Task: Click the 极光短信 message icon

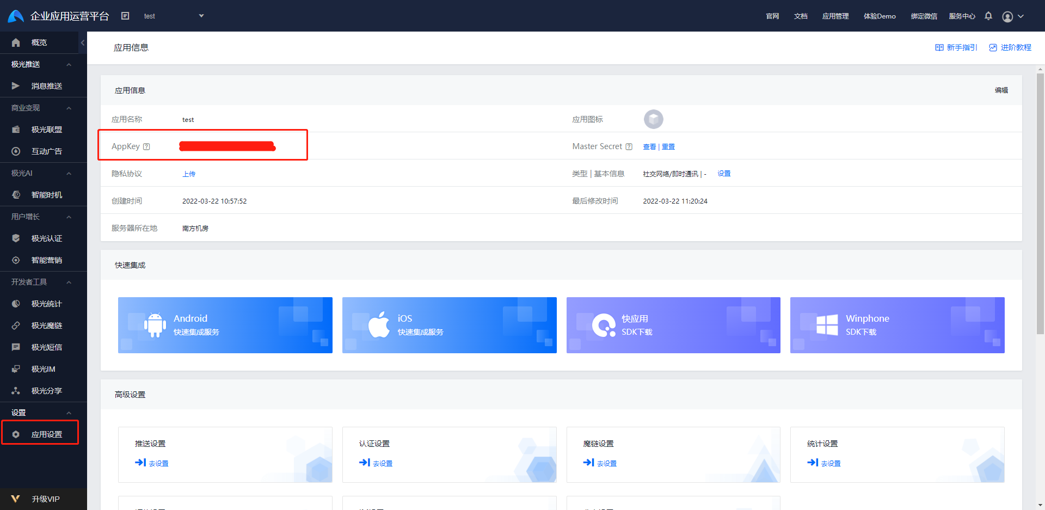Action: tap(16, 347)
